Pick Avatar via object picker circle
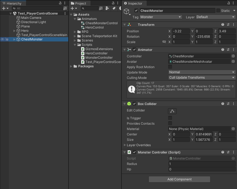The height and width of the screenshot is (189, 237). [233, 61]
